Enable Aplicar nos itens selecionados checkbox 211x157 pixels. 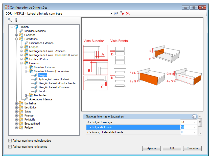tap(10, 141)
